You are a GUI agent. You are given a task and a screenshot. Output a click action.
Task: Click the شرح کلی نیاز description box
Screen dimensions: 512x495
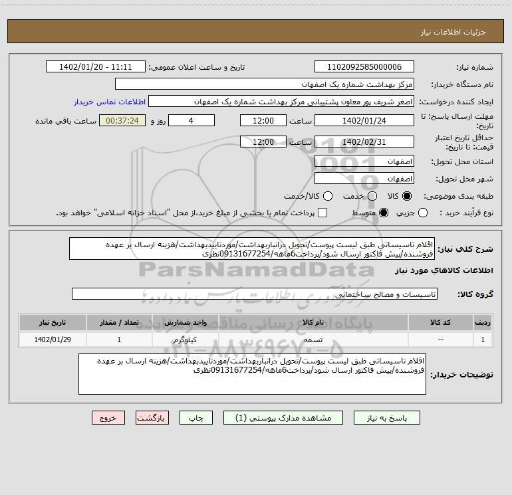(252, 249)
